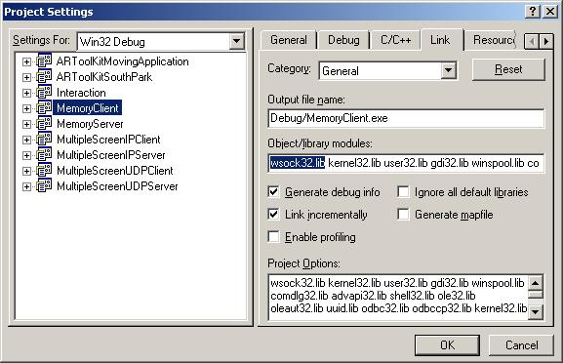This screenshot has height=363, width=563.
Task: Enable profiling checkbox
Action: coord(274,237)
